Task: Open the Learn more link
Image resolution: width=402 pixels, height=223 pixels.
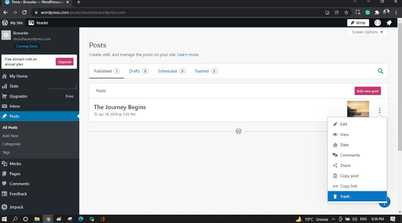Action: 187,55
